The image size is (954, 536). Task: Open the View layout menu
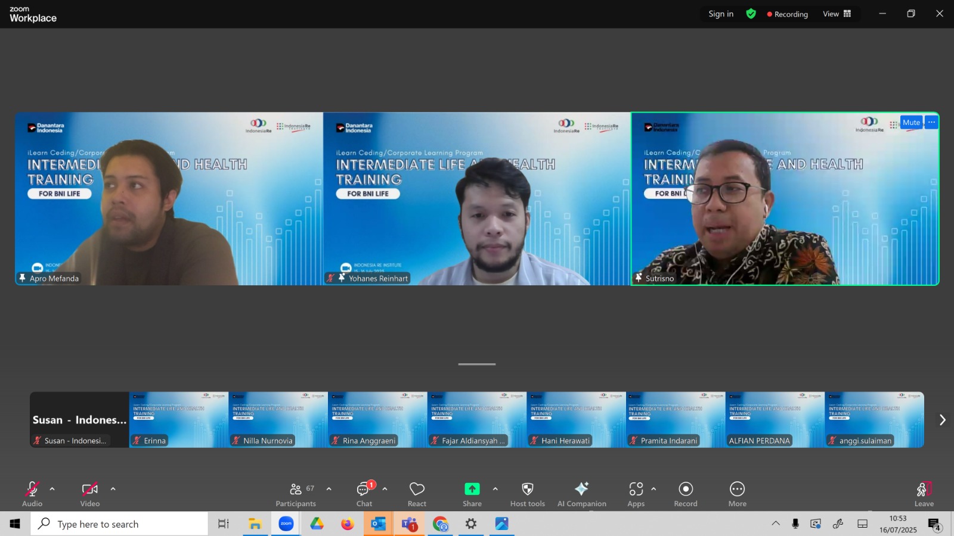(837, 14)
